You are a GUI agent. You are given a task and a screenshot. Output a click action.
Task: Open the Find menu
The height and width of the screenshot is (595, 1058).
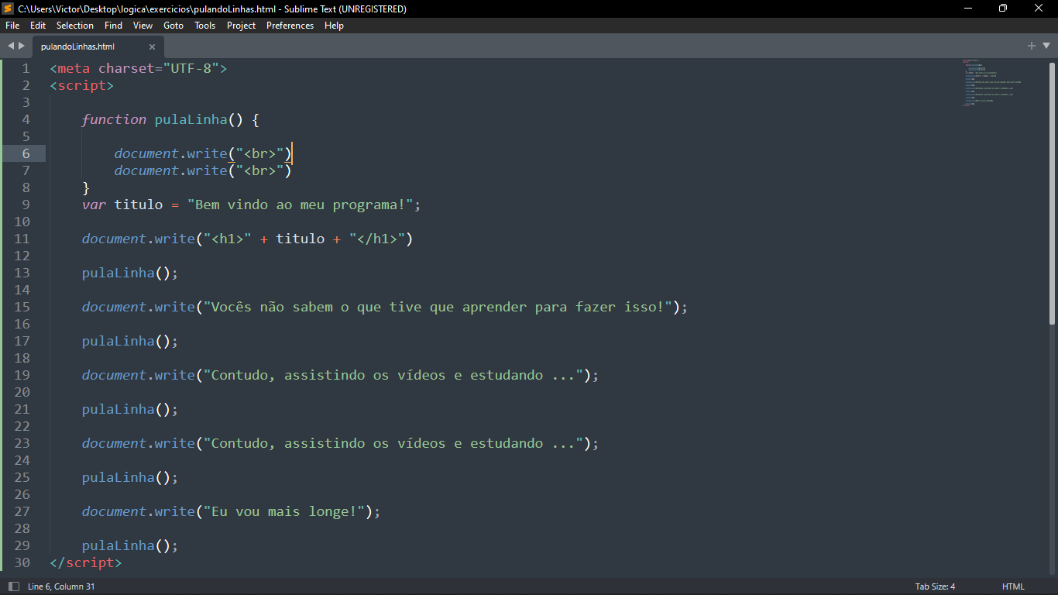113,26
